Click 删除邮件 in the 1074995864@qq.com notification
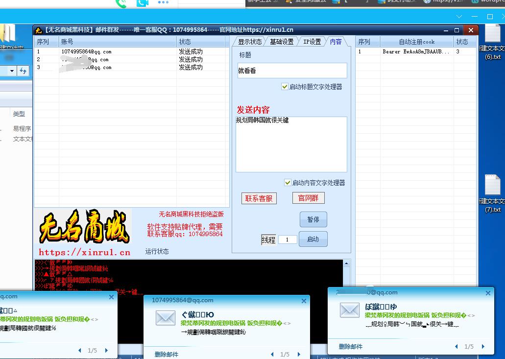The height and width of the screenshot is (359, 505). coord(166,354)
